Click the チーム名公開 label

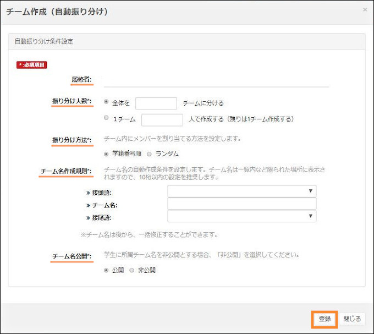(x=71, y=256)
